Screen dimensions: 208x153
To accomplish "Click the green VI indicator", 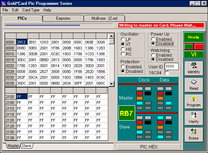I will point(194,54).
